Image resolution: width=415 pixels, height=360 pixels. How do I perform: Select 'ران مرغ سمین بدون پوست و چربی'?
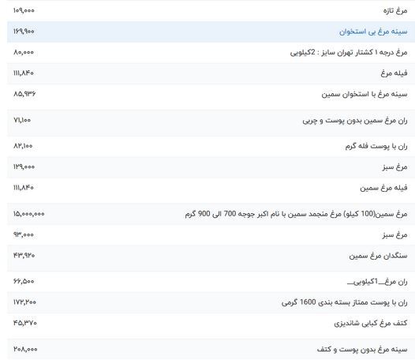pos(355,121)
